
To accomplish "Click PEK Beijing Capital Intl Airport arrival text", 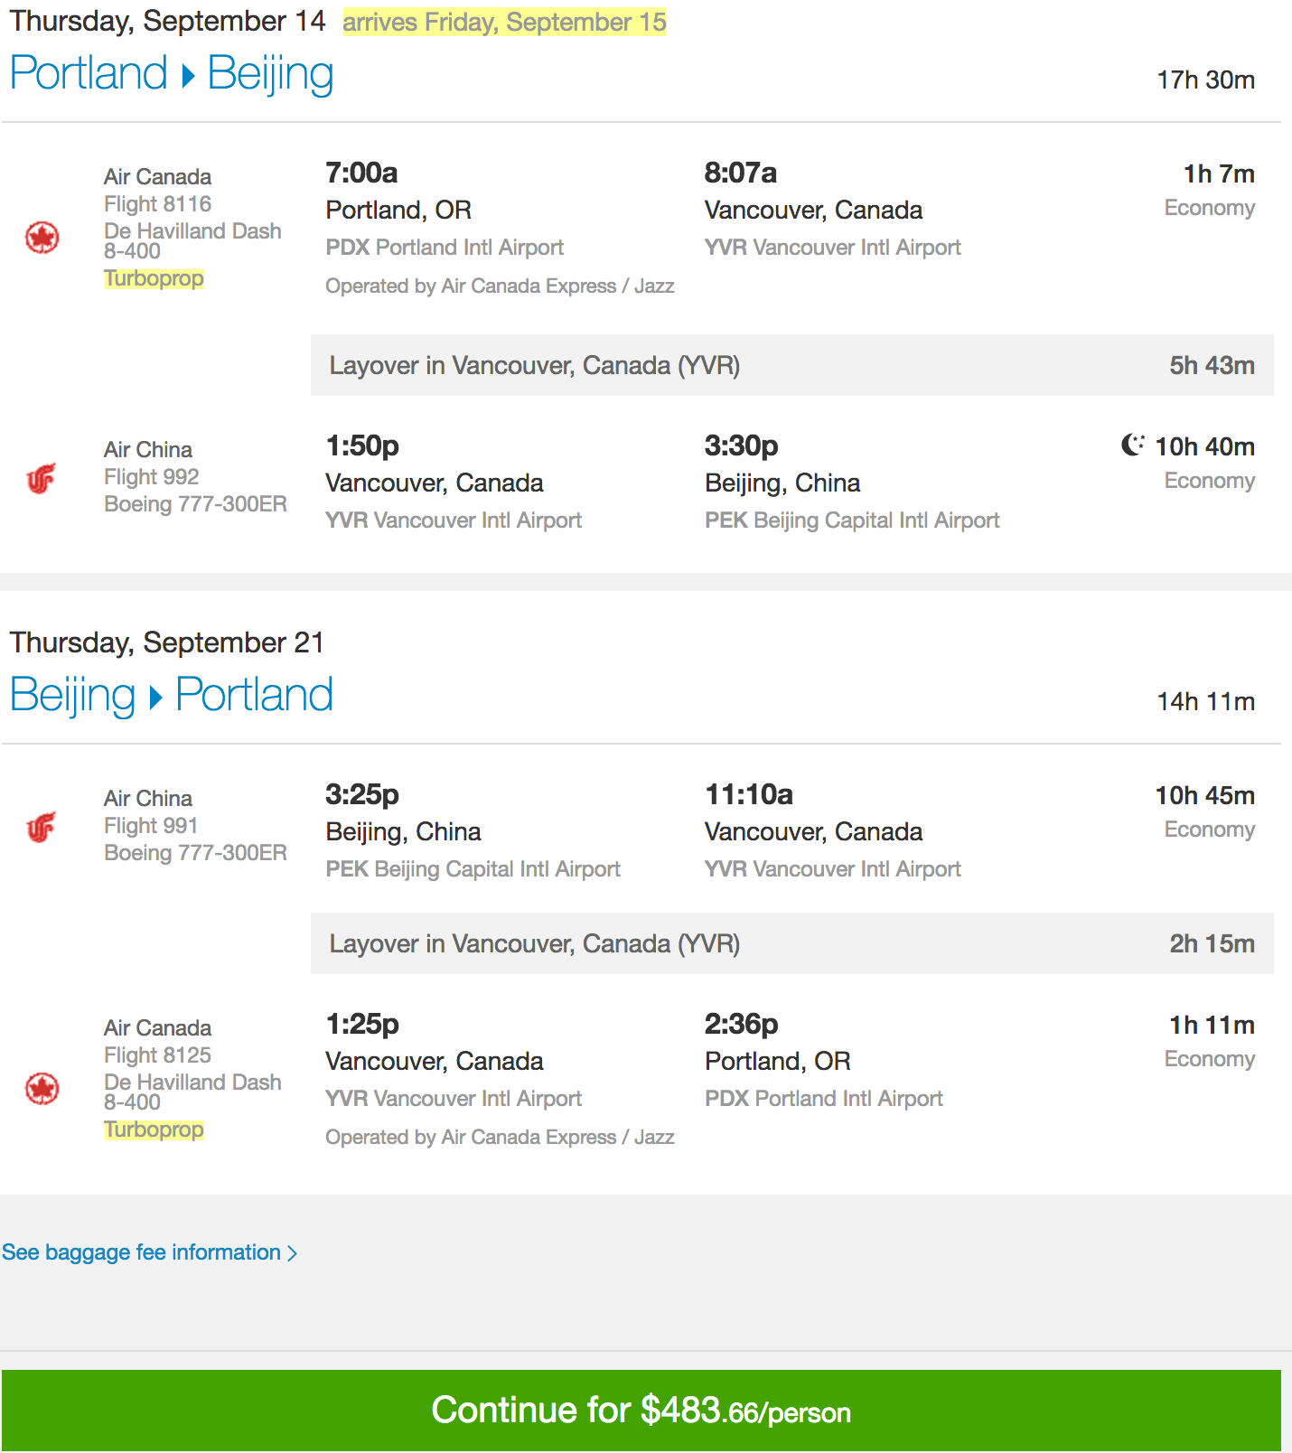I will [x=852, y=520].
